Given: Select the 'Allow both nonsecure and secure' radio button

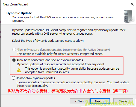Looking at the screenshot, I should (14, 60).
